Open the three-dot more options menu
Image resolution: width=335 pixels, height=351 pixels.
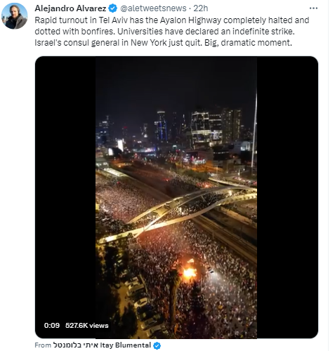pyautogui.click(x=313, y=8)
